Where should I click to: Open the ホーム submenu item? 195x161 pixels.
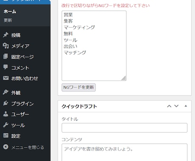tap(10, 11)
